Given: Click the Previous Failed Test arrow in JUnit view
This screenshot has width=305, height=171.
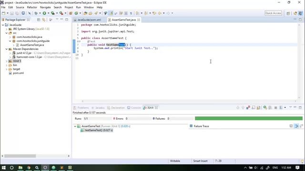Looking at the screenshot, I should pos(243,108).
